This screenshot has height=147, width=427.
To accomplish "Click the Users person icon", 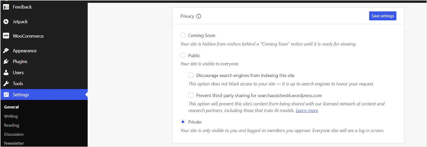I will point(6,72).
